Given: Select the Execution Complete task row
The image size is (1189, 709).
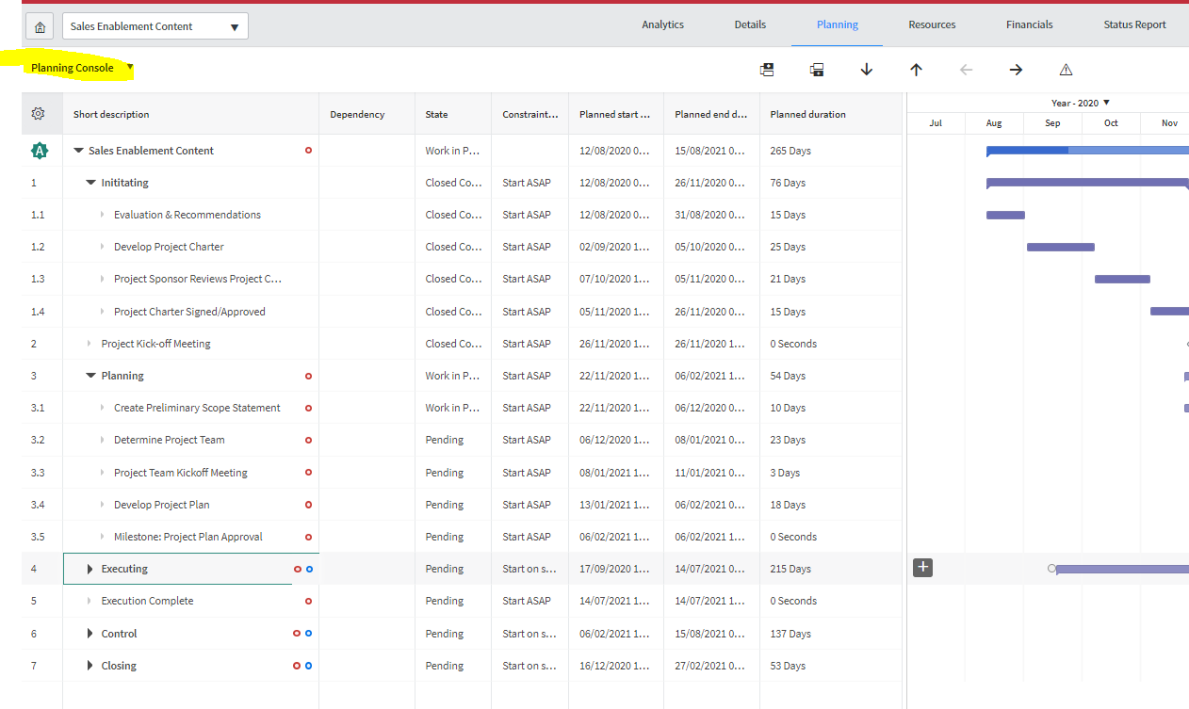Looking at the screenshot, I should coord(147,600).
